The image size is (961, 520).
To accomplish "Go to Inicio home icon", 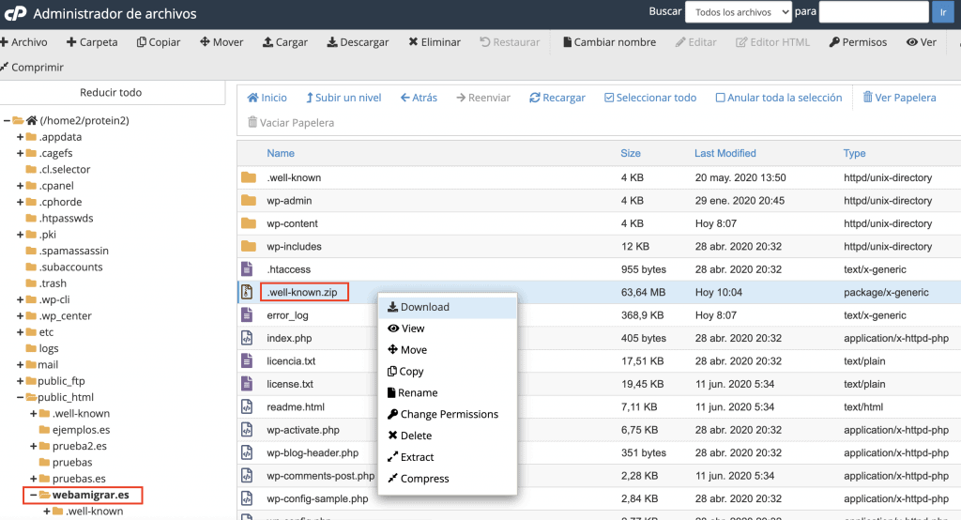I will 252,98.
